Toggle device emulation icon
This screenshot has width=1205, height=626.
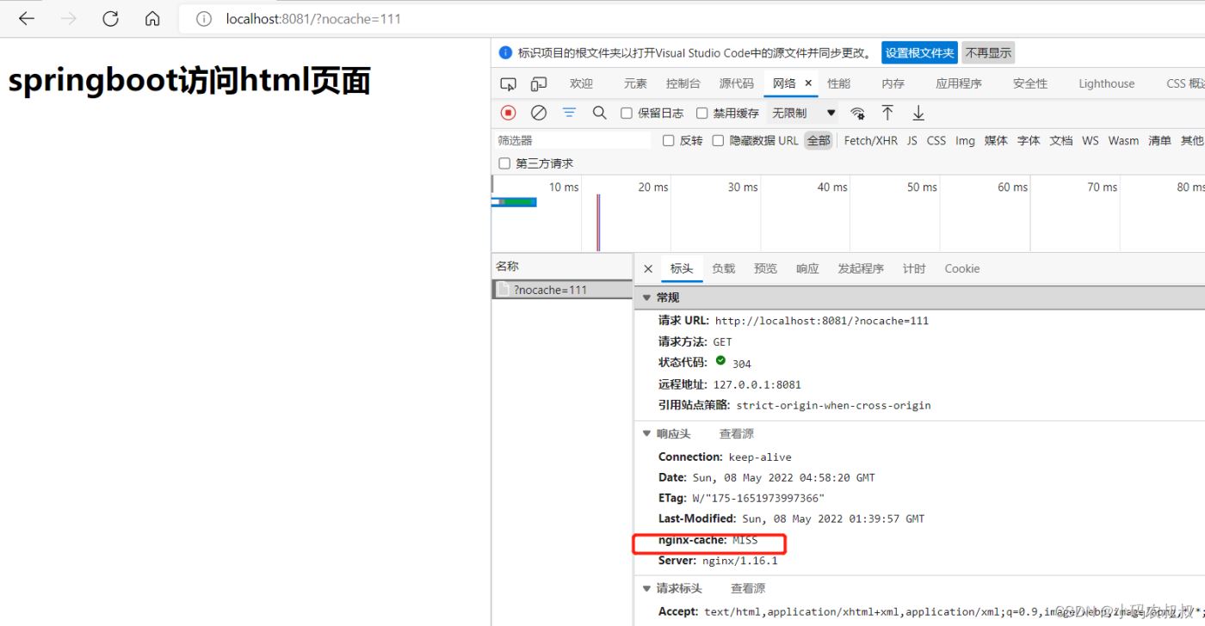point(539,83)
